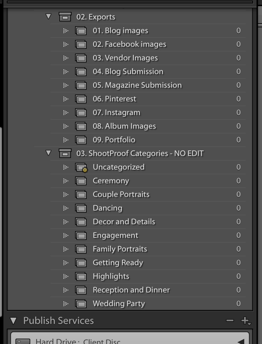Screen dimensions: 262x344
Task: Click the minus icon in Publish Services
Action: click(230, 320)
